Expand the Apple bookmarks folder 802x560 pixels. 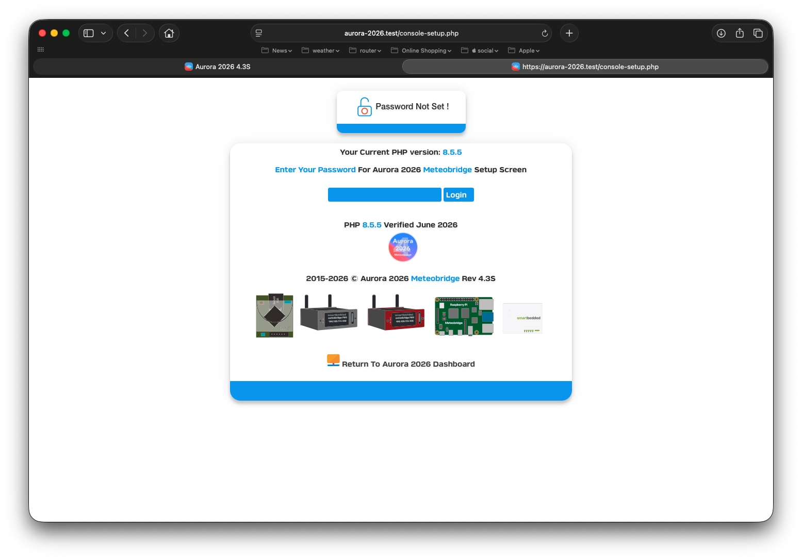524,51
